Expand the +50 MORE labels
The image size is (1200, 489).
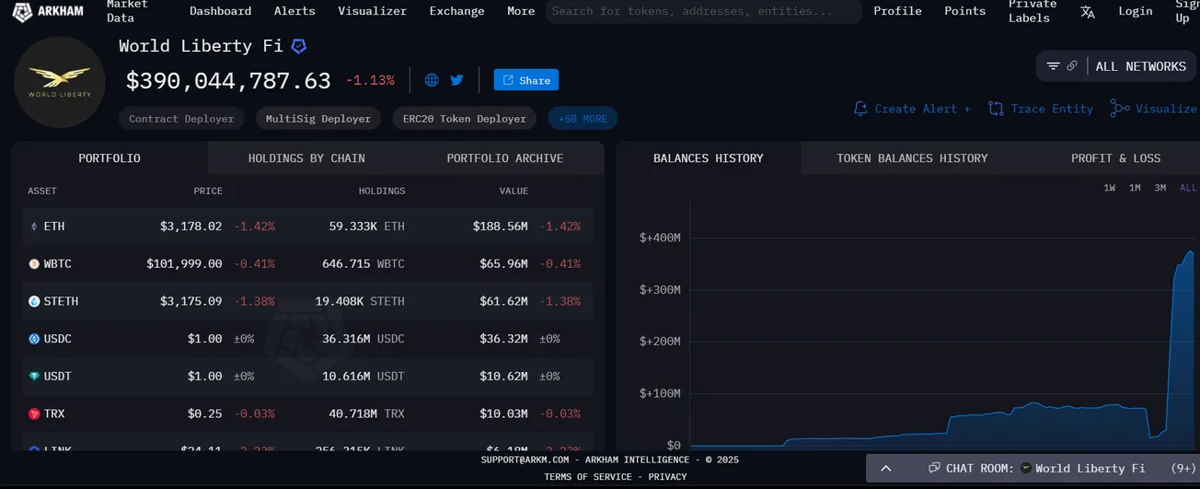583,119
